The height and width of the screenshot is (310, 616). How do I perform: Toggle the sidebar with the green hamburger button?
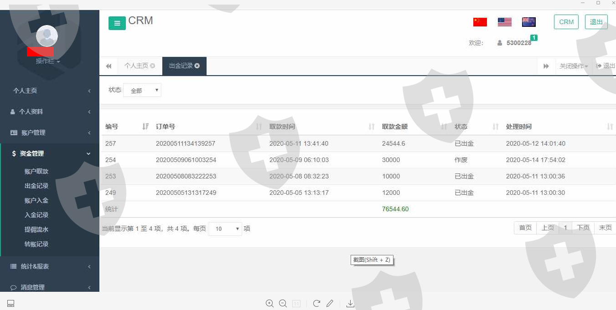pos(117,23)
